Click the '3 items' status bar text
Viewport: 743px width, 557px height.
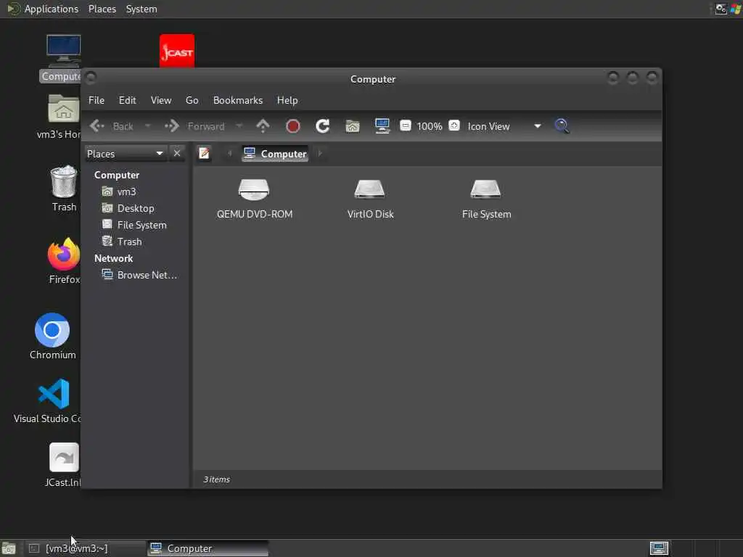(216, 479)
